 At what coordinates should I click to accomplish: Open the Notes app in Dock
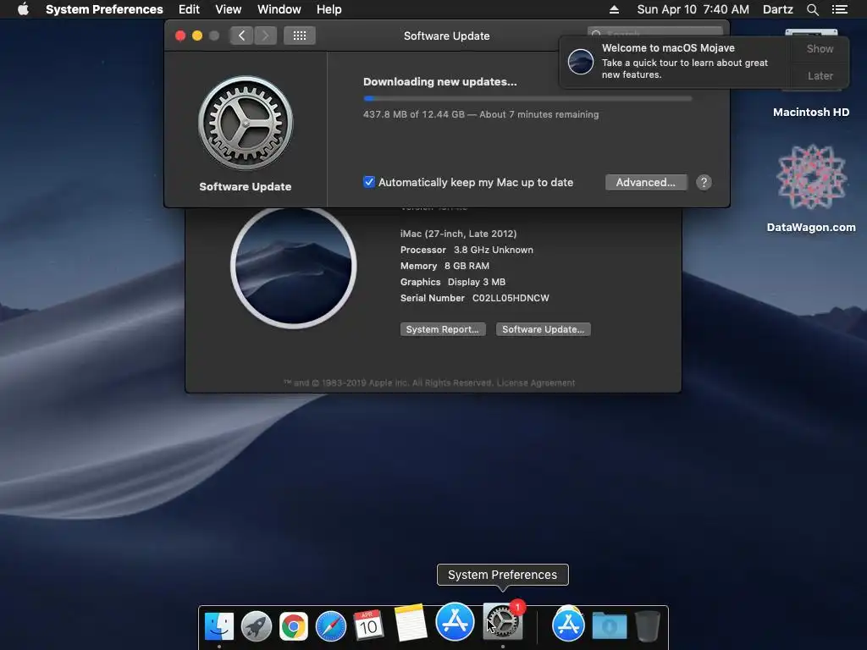click(x=411, y=622)
